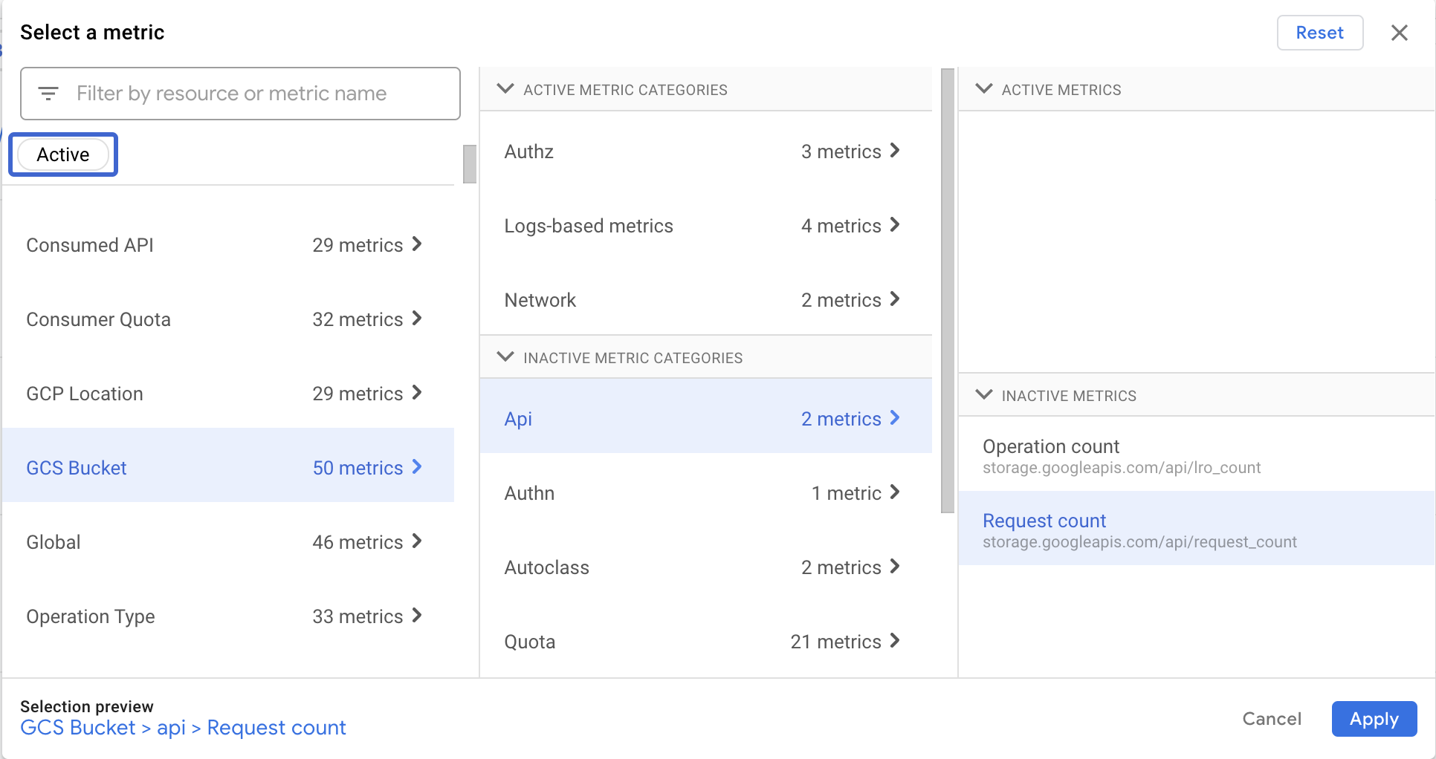Click the Apply button

coord(1374,719)
